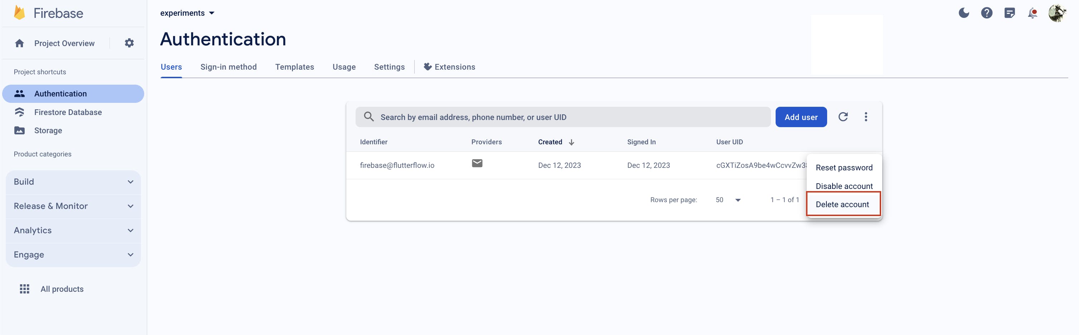1079x335 pixels.
Task: Expand the Release & Monitor category
Action: 73,206
